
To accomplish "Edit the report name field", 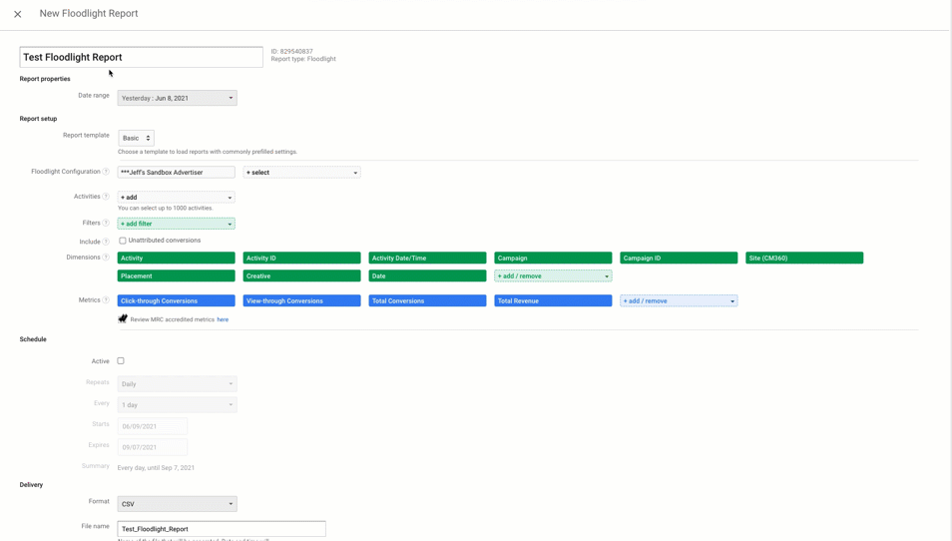I will [x=141, y=57].
